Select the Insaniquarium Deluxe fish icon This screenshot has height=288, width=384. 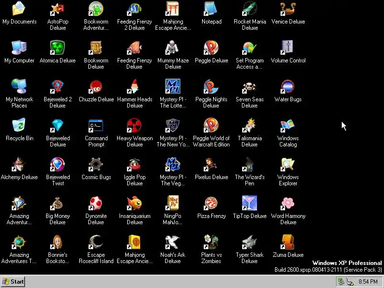(x=134, y=203)
